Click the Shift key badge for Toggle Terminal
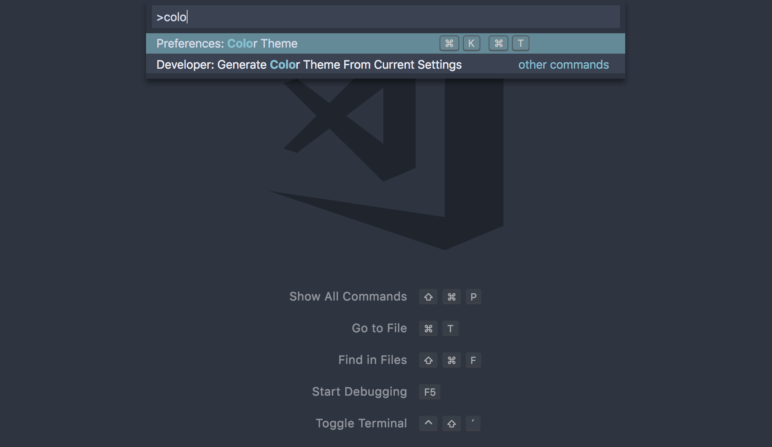Screen dimensions: 772x447 [452, 424]
